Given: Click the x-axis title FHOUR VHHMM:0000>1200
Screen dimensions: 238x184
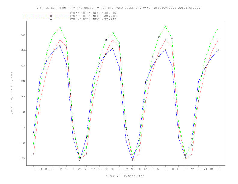Looking at the screenshot, I should (x=125, y=176).
